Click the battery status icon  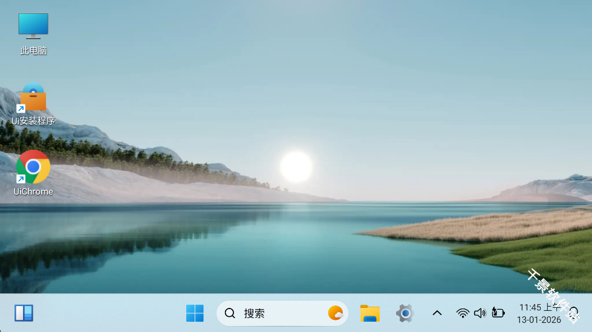point(498,313)
